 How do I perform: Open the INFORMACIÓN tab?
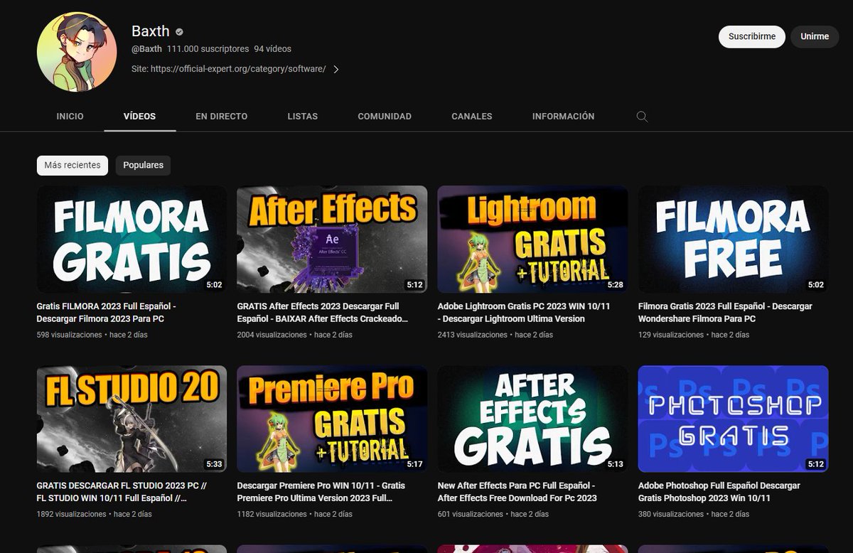point(563,116)
